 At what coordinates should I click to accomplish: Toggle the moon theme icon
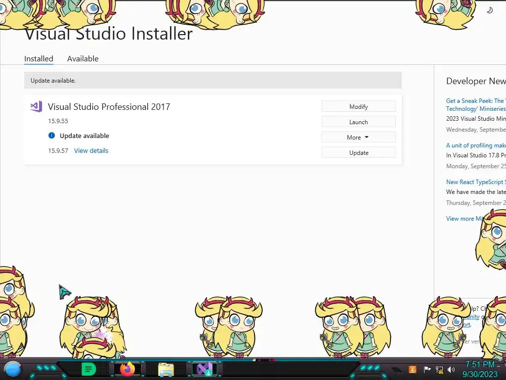(x=490, y=10)
